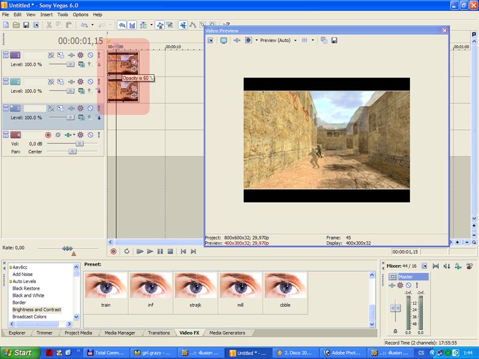The image size is (479, 359).
Task: Switch to the Media Generators tab
Action: 228,333
